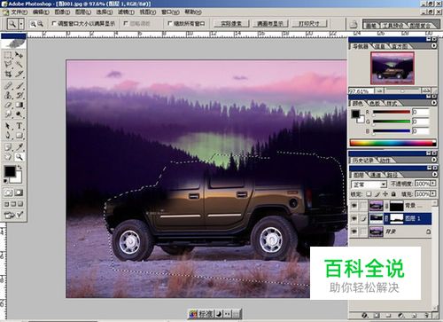Click zoom-in magnifier in options bar
This screenshot has height=322, width=443.
pos(33,24)
